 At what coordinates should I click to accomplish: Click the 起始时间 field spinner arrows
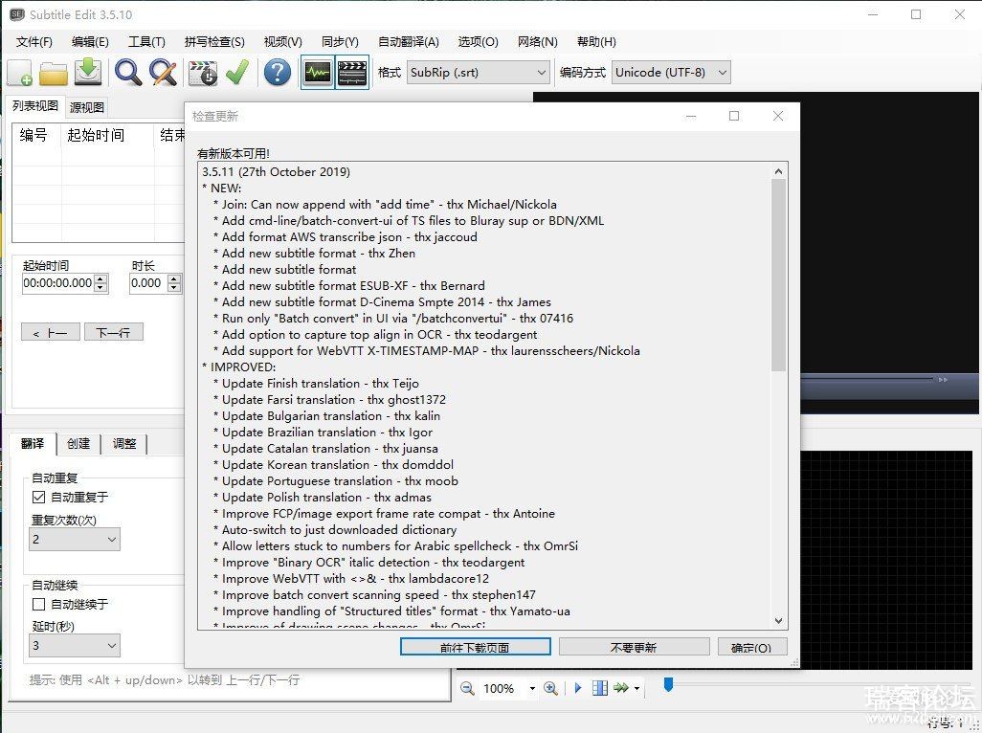100,283
